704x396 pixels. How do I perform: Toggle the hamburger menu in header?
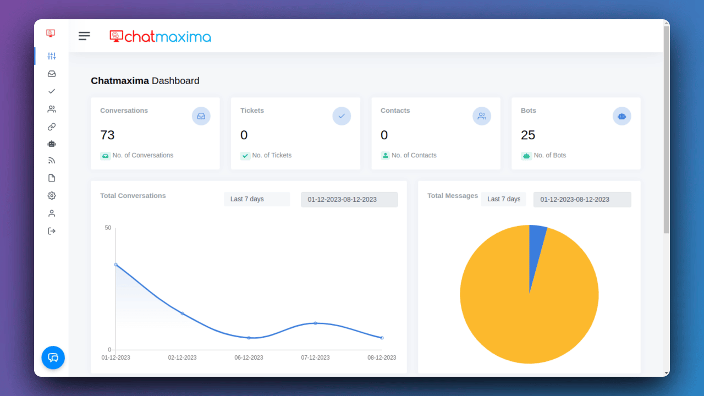pos(84,36)
